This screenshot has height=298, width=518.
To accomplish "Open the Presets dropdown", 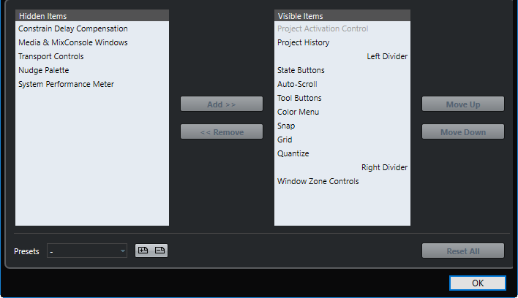I will [87, 251].
